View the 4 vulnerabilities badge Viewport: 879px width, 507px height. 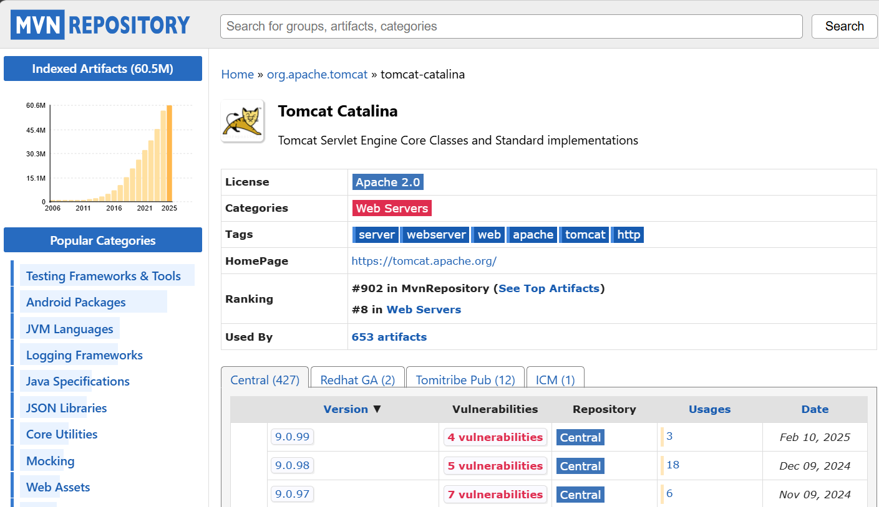tap(495, 437)
